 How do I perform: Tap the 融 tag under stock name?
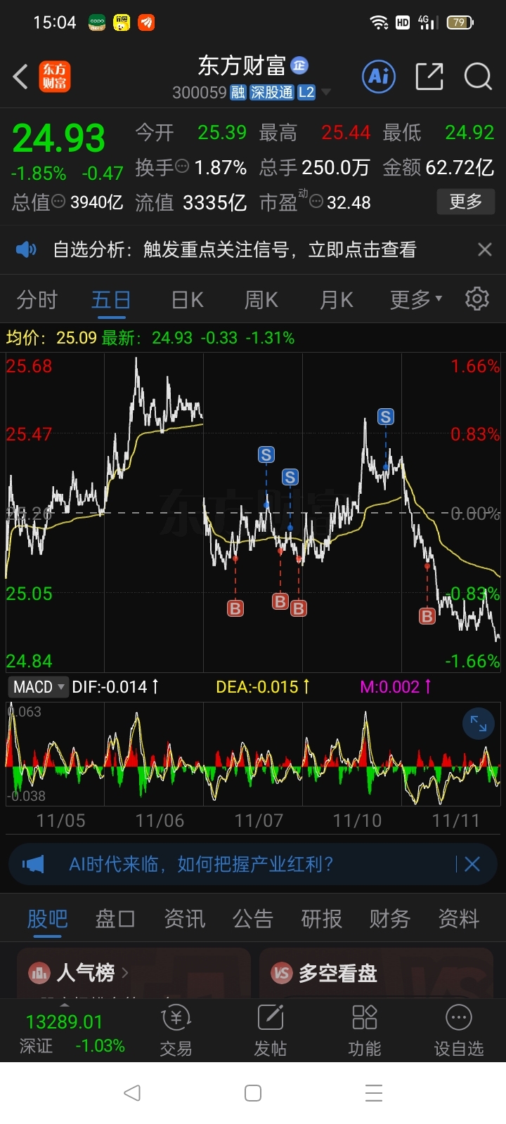click(238, 93)
